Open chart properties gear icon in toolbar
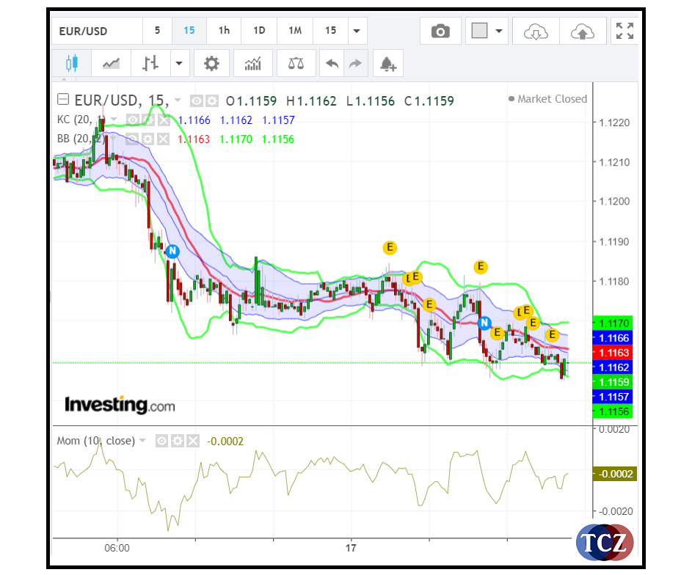This screenshot has height=575, width=692. tap(211, 63)
